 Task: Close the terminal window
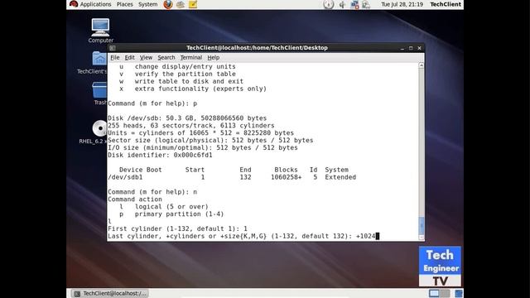(x=420, y=48)
